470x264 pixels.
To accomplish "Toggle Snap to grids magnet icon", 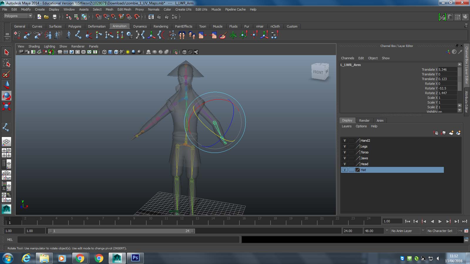I will pyautogui.click(x=98, y=17).
